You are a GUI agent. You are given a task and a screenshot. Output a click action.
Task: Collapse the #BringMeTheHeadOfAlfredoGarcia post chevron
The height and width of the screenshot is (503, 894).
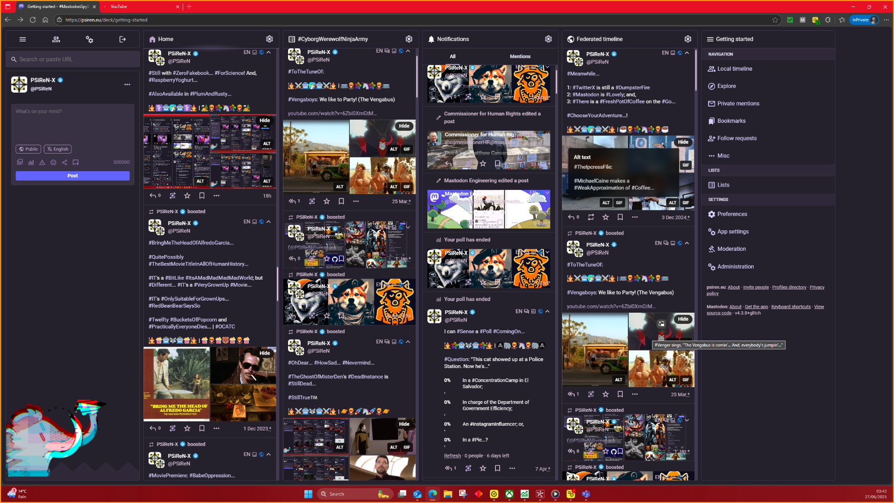[268, 222]
